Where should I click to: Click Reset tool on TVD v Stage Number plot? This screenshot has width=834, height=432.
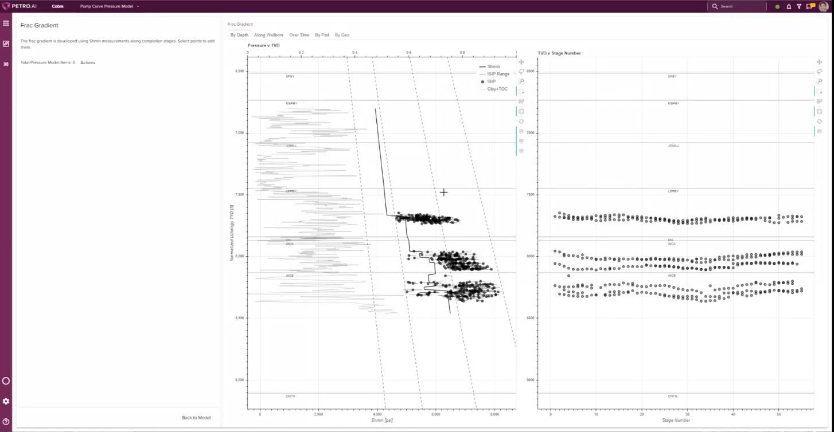(x=819, y=121)
